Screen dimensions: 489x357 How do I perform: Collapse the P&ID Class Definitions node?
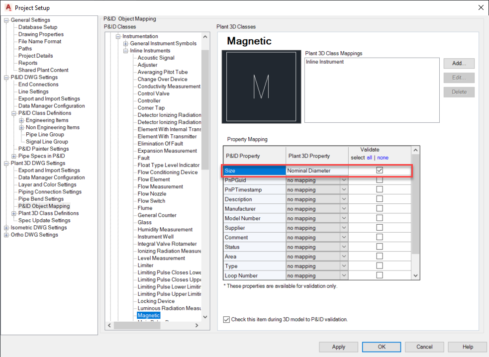click(14, 113)
